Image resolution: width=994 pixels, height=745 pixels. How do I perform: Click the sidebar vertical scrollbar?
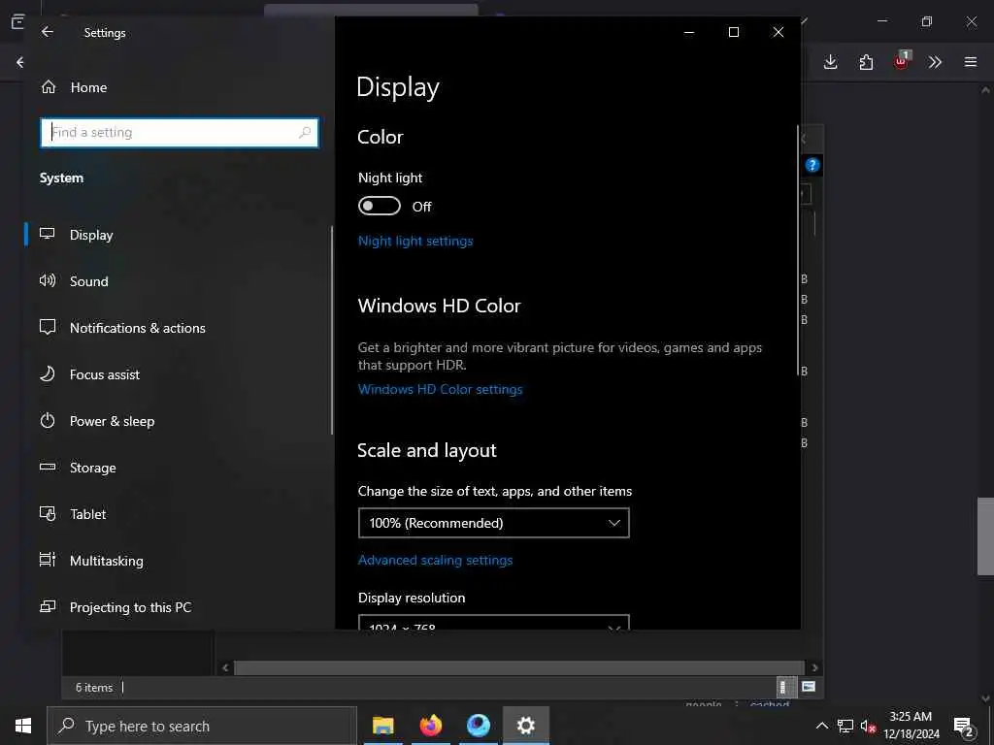click(332, 330)
